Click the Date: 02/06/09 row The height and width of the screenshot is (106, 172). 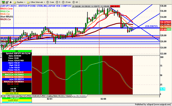point(17,56)
